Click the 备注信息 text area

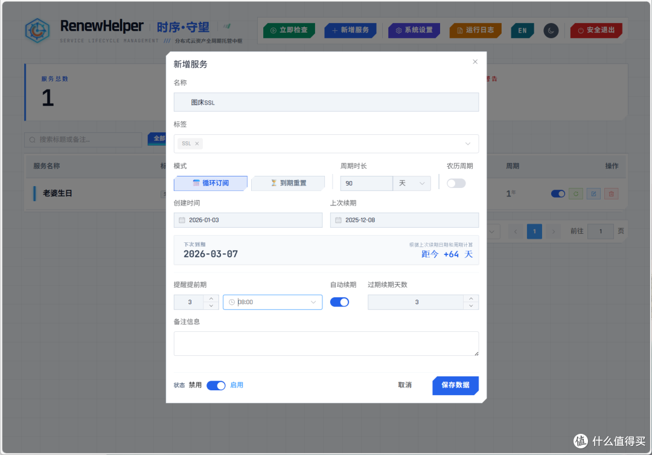pos(326,343)
